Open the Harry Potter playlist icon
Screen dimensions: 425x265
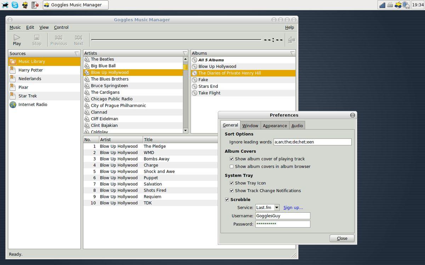(13, 70)
